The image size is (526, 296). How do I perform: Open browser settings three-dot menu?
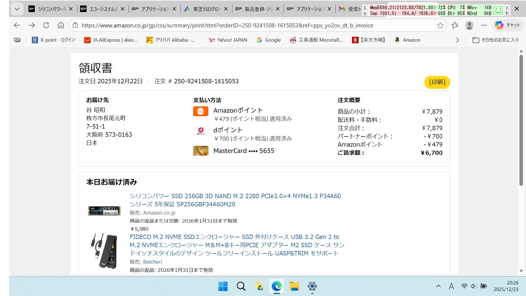tap(484, 25)
